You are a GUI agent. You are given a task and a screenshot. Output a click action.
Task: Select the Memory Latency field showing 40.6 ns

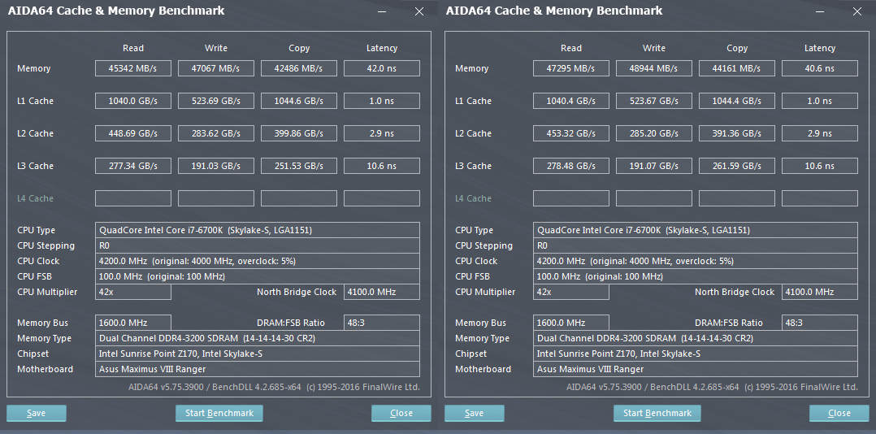pyautogui.click(x=820, y=68)
